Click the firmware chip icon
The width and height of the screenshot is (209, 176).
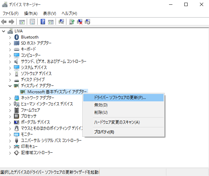click(x=17, y=110)
